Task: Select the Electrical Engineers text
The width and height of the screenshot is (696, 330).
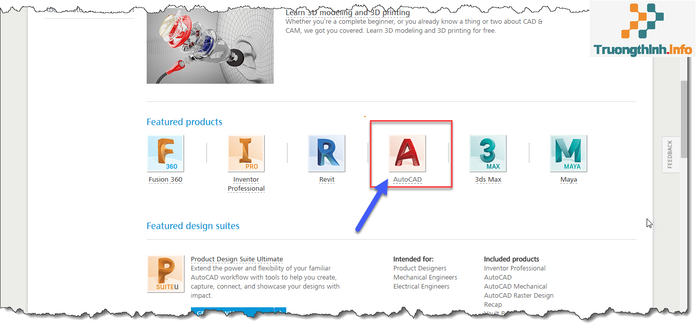Action: [x=421, y=287]
